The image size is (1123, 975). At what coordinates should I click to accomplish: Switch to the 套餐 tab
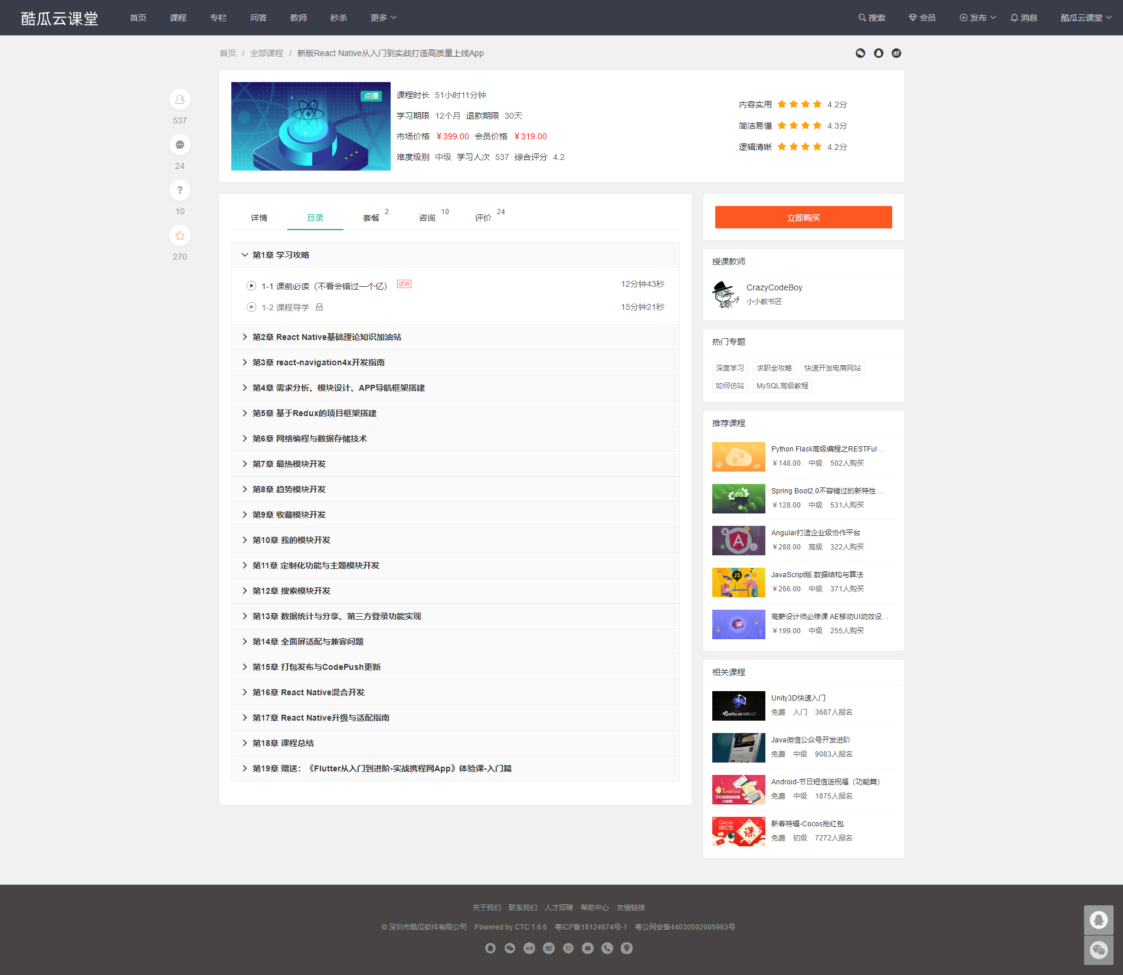coord(371,218)
